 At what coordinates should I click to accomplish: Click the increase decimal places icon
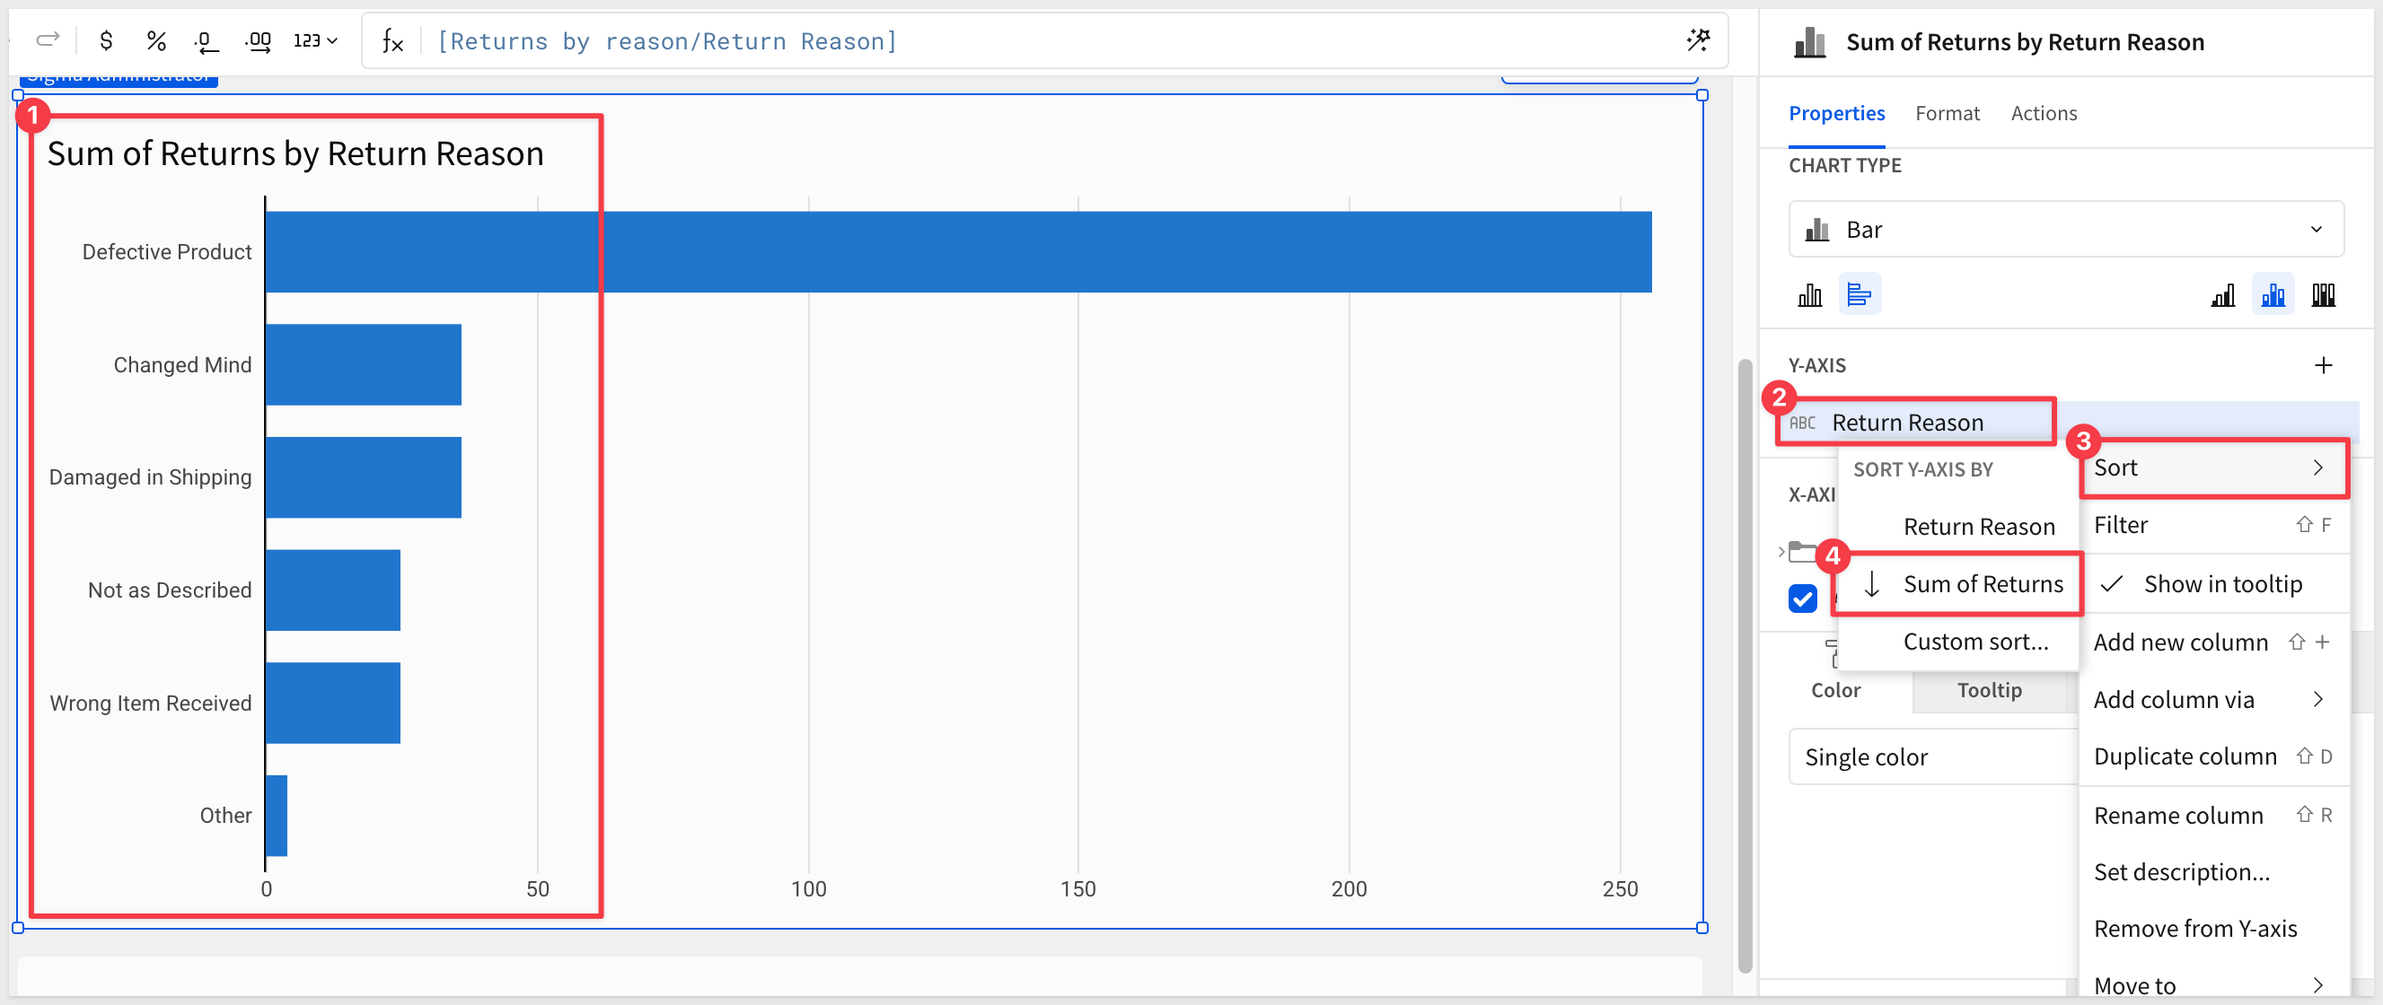pyautogui.click(x=258, y=40)
